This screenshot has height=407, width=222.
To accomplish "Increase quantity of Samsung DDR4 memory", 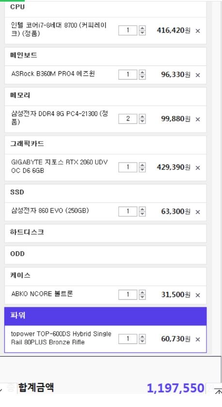I will (x=142, y=116).
